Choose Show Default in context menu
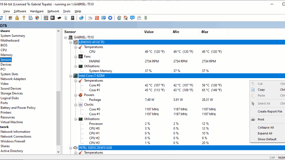Screen dimensions: 285x160 click(x=267, y=139)
